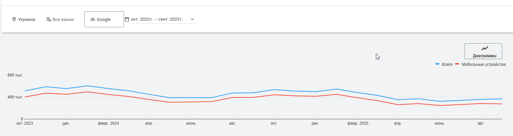Image resolution: width=513 pixels, height=136 pixels.
Task: Expand the date range dropdown arrow
Action: [x=192, y=20]
